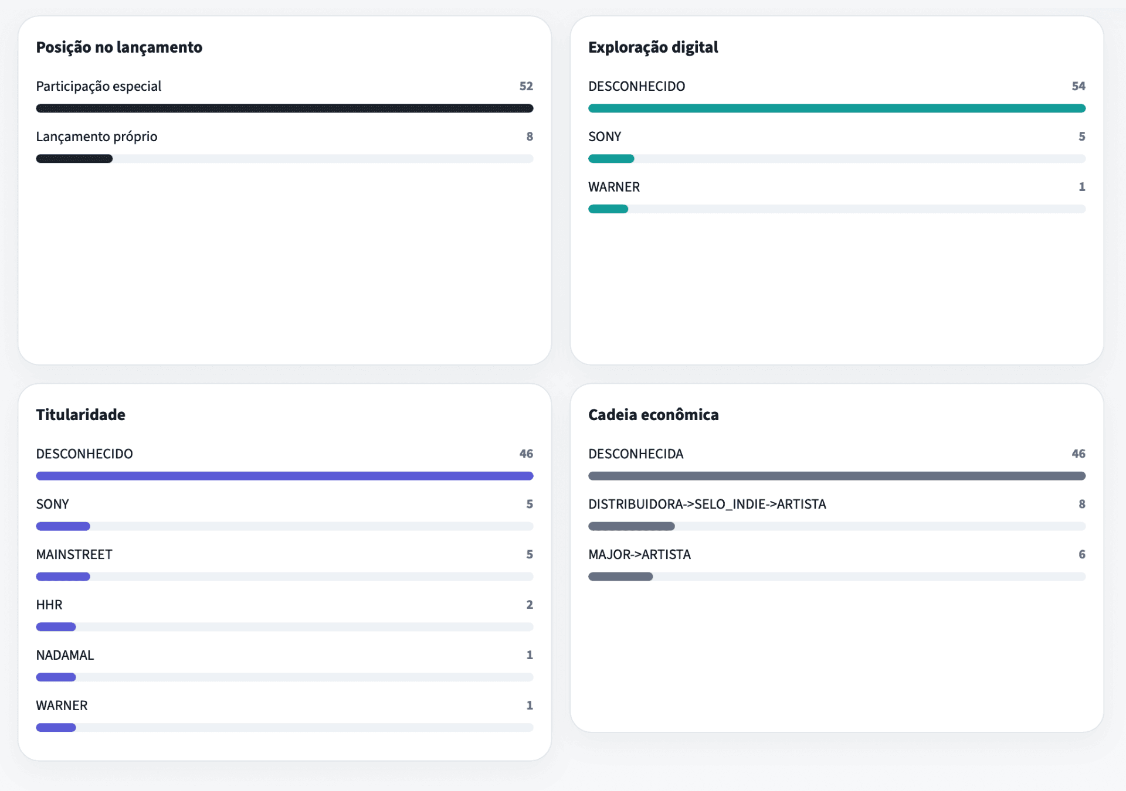This screenshot has height=791, width=1126.
Task: Click the Titularidade card title
Action: tap(80, 415)
